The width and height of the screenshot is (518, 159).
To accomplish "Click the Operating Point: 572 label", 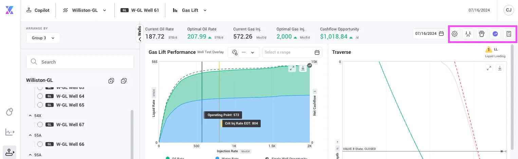I will [223, 115].
